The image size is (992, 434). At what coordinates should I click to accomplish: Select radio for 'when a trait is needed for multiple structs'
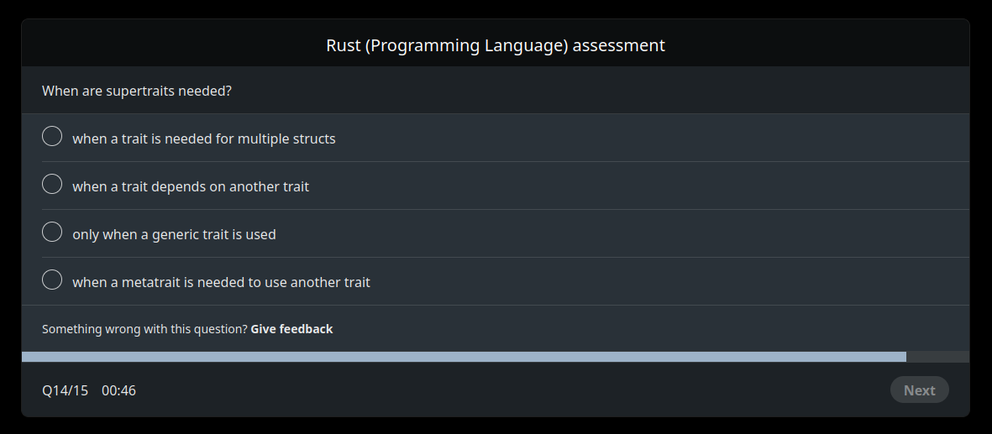tap(52, 136)
